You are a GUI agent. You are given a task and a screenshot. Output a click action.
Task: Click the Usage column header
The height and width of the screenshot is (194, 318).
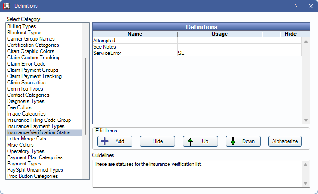click(219, 34)
